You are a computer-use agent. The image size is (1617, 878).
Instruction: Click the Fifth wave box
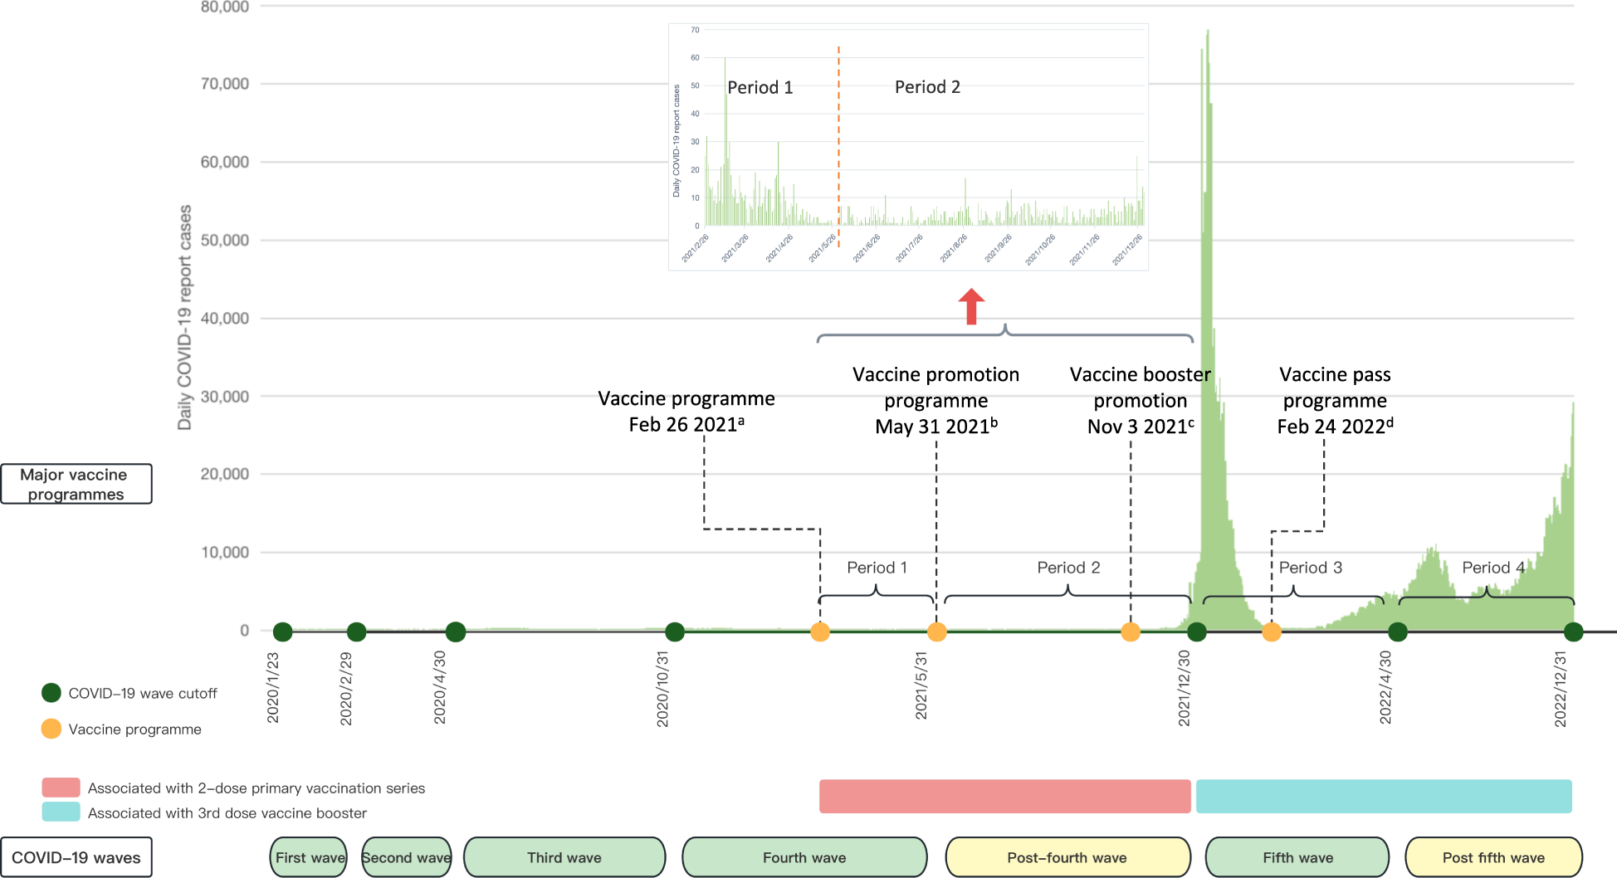click(1297, 857)
